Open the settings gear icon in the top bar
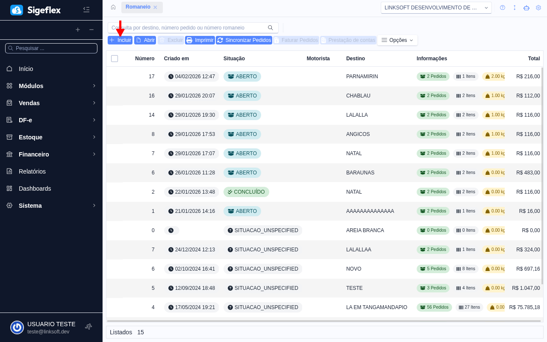The image size is (547, 342). [538, 8]
